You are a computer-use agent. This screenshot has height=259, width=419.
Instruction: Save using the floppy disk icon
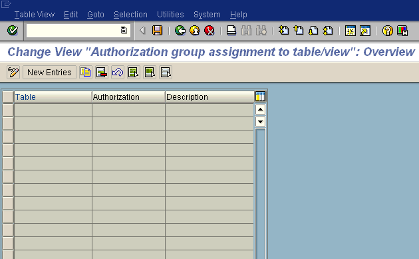click(157, 31)
